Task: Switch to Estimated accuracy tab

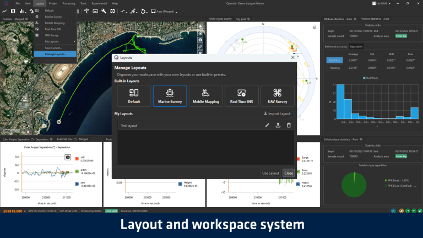Action: [336, 47]
